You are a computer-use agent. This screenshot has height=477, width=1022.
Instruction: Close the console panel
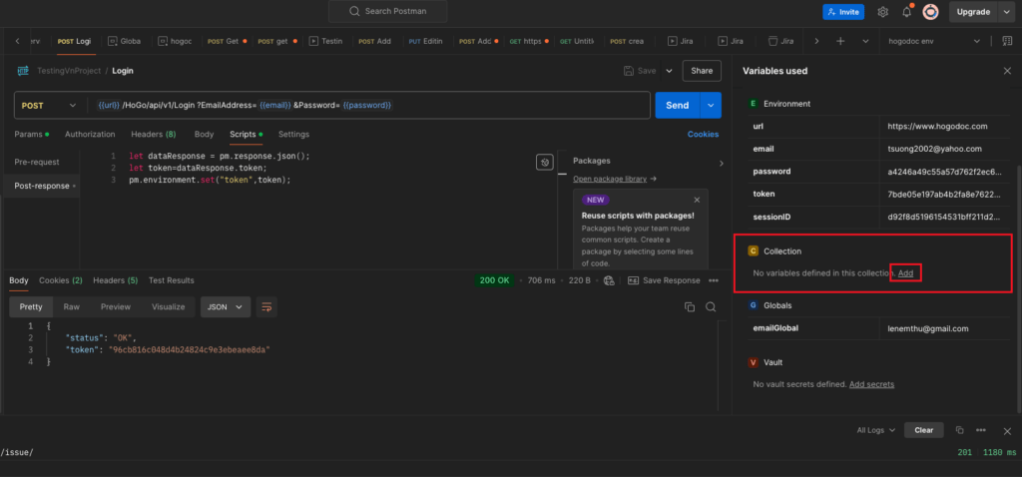coord(1007,431)
